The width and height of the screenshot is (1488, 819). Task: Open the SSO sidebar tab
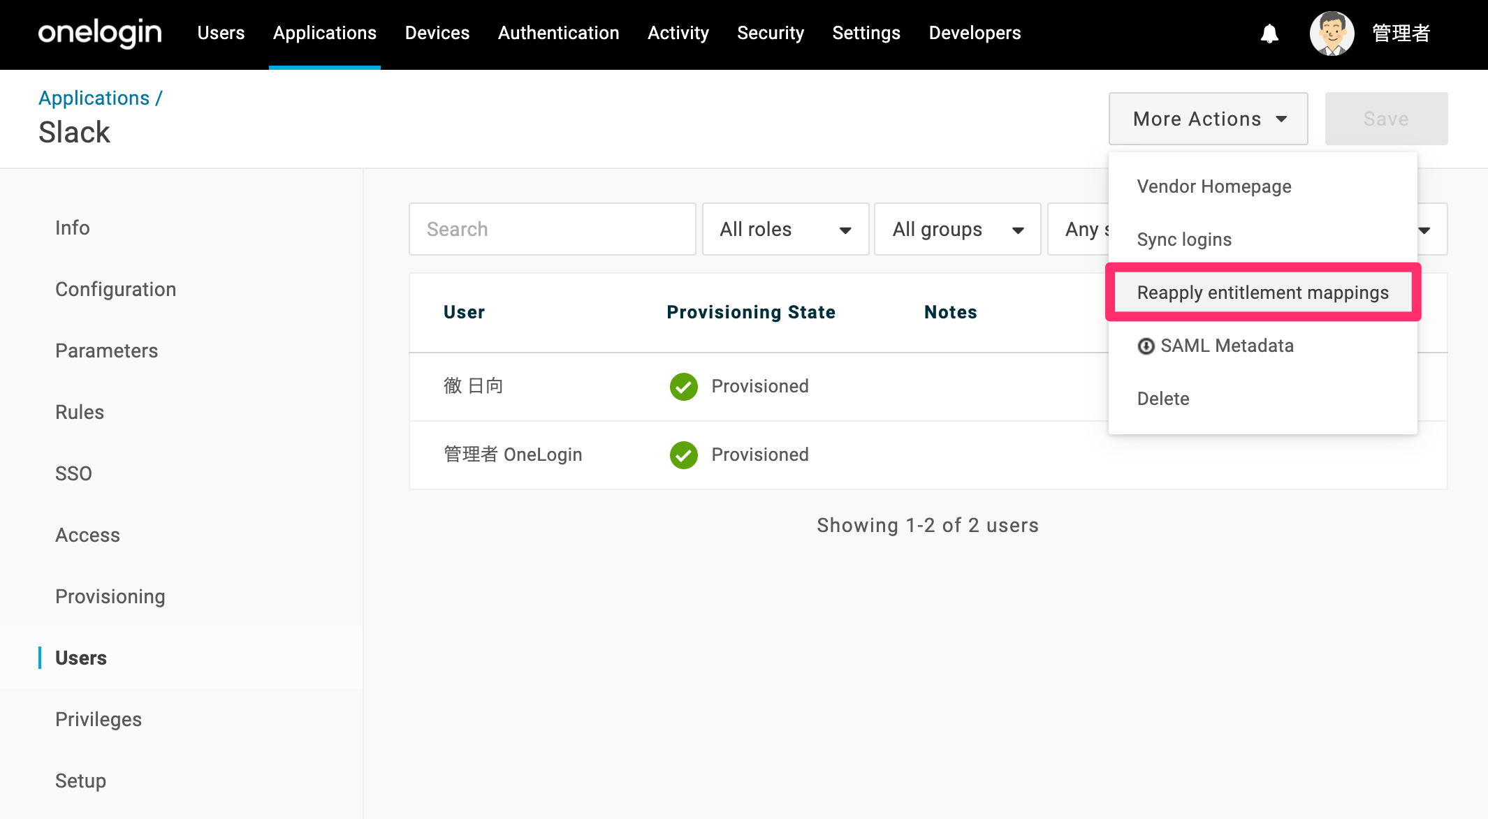point(73,473)
